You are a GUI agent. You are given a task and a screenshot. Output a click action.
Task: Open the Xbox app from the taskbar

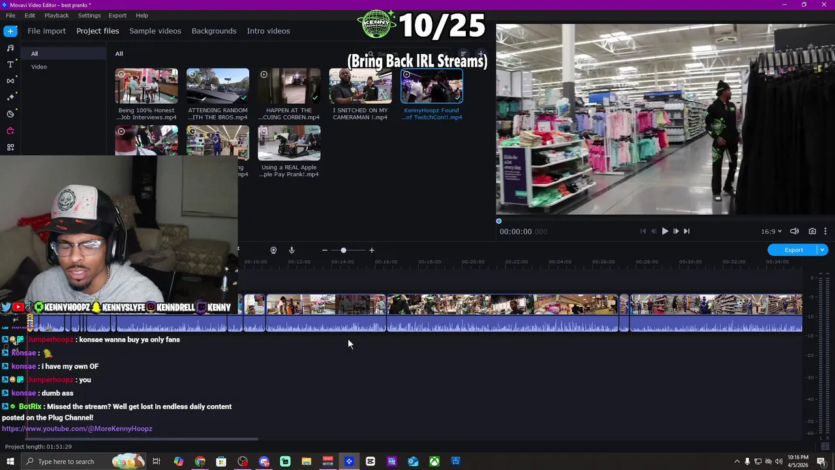(x=434, y=462)
